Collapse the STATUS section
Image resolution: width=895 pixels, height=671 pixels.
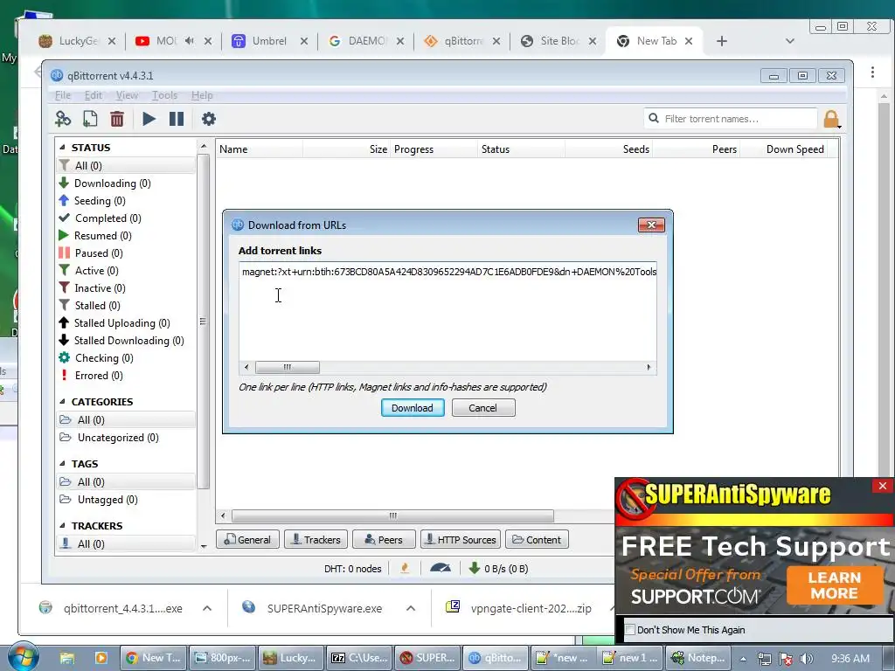[62, 147]
